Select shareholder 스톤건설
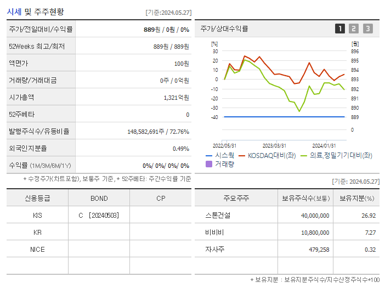385x288 pixels. [x=218, y=216]
